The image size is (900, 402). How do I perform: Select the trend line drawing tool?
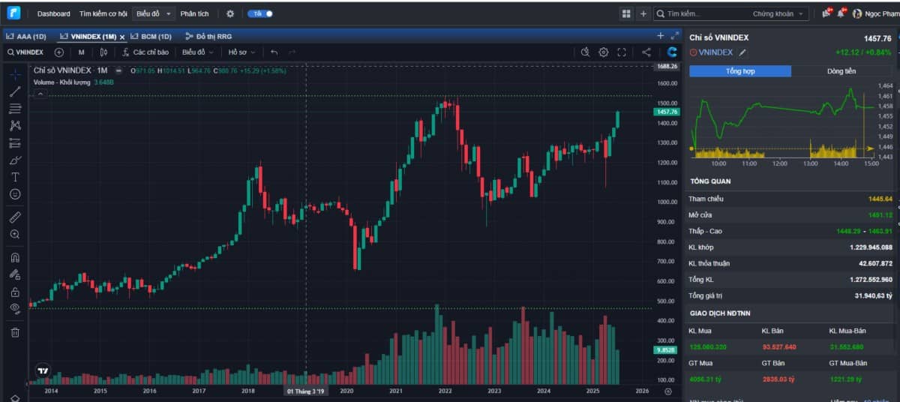click(15, 91)
